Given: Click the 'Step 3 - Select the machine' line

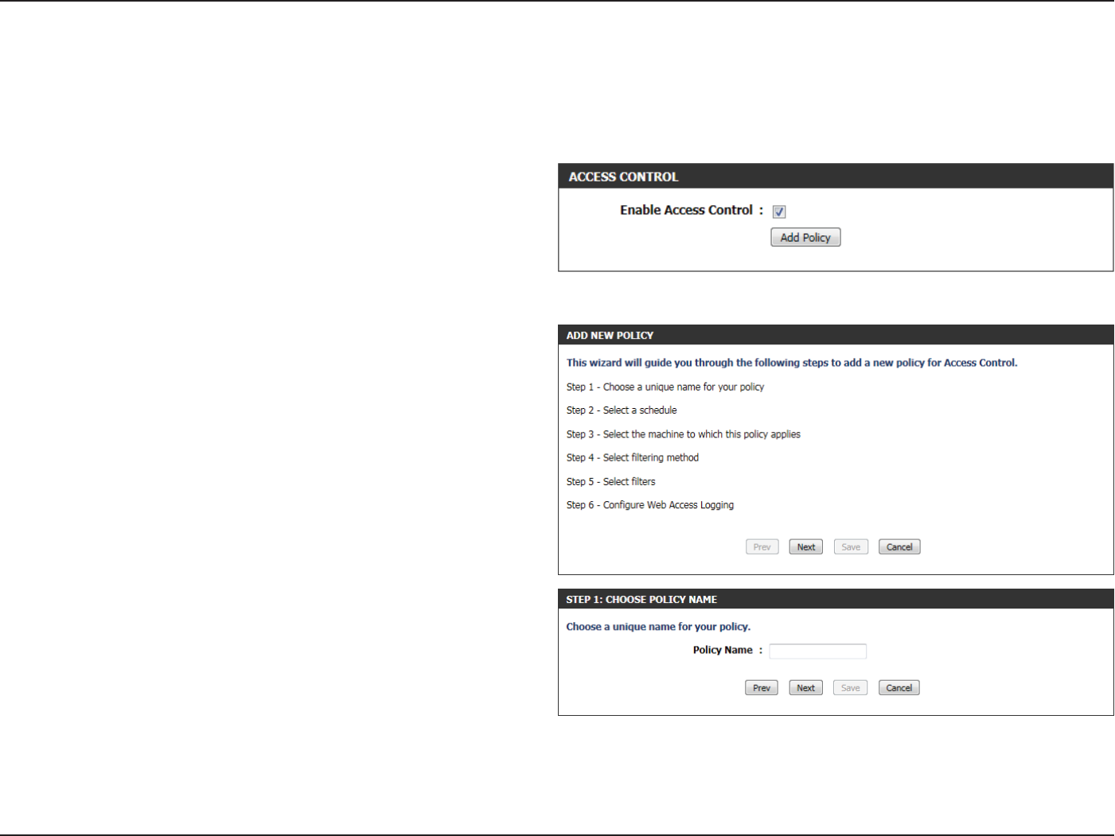Looking at the screenshot, I should [684, 434].
